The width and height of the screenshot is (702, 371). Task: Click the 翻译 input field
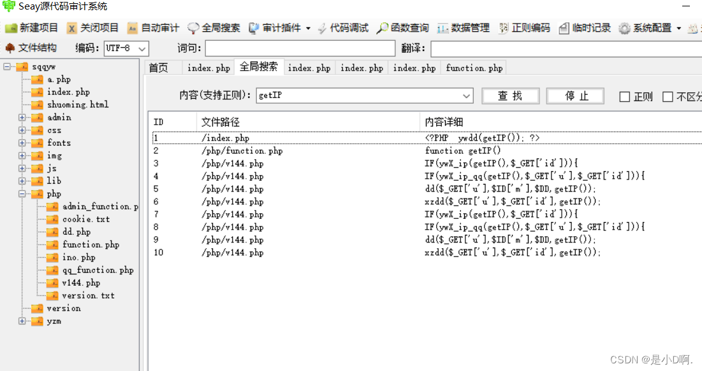[x=566, y=48]
